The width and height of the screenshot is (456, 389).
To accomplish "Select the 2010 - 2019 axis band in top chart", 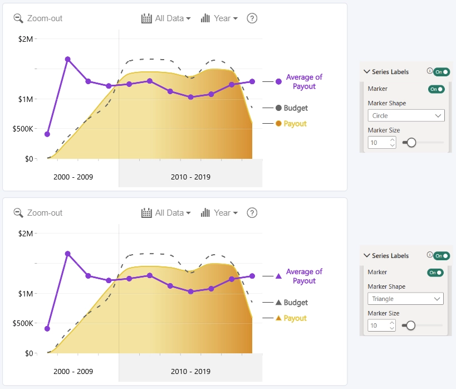I will pos(190,173).
